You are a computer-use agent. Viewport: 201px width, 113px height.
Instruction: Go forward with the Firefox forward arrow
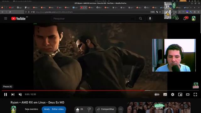[x=6, y=12]
